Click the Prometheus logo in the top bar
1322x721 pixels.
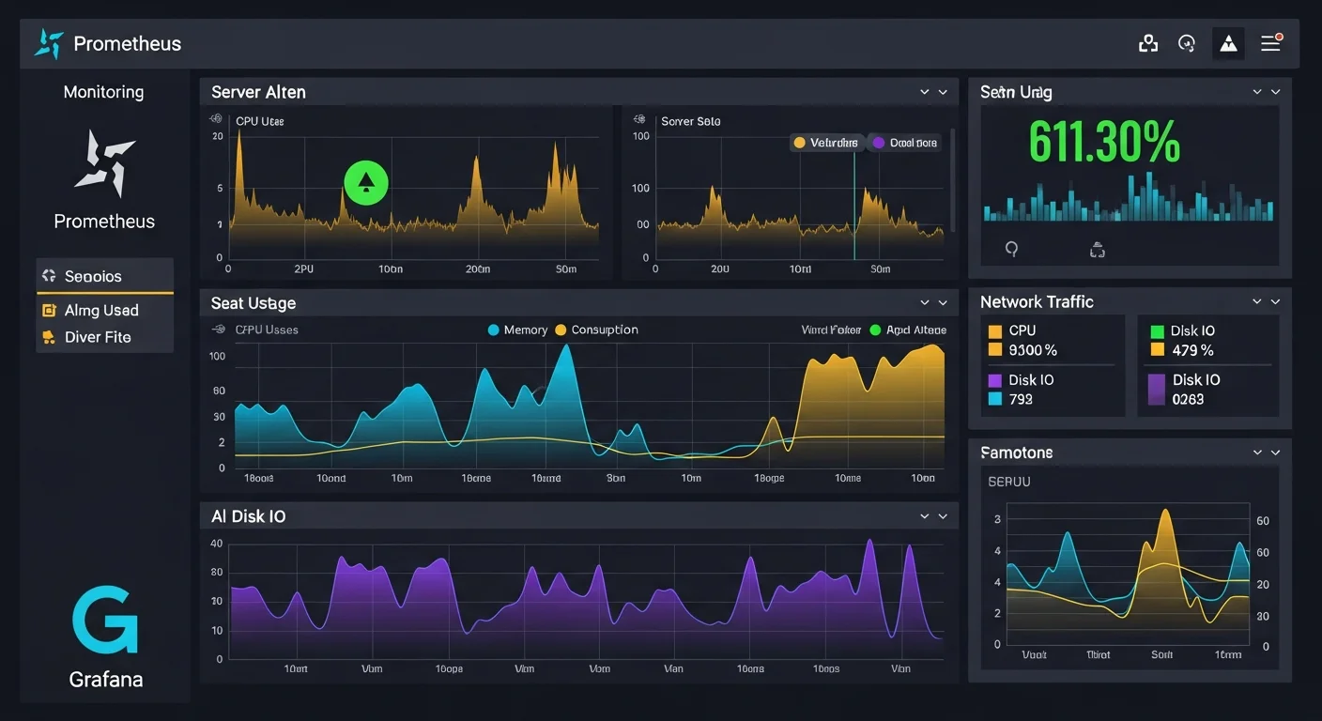[x=48, y=42]
